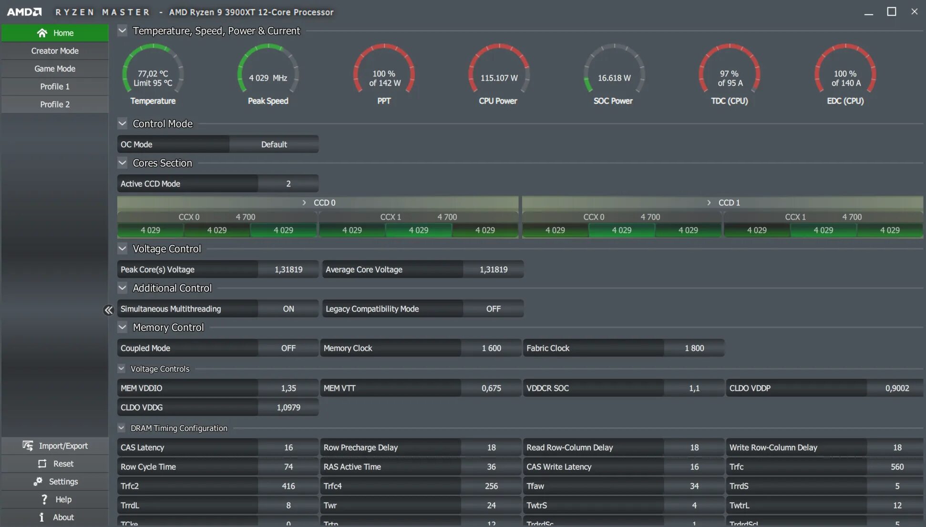
Task: Select Profile 1 menu item
Action: [55, 86]
